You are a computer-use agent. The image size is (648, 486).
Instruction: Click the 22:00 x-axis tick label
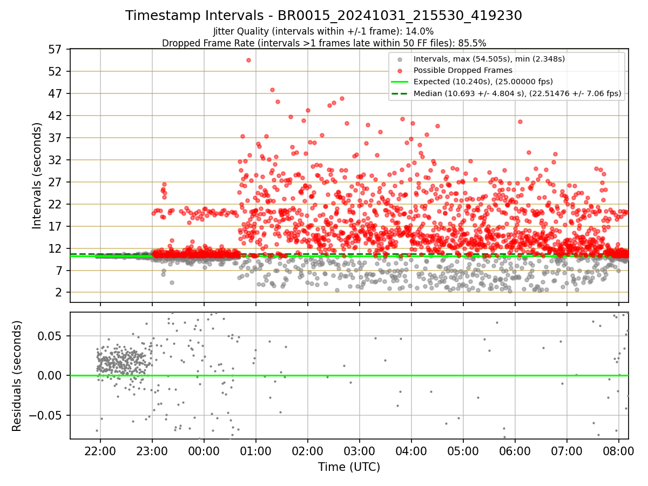click(x=100, y=450)
